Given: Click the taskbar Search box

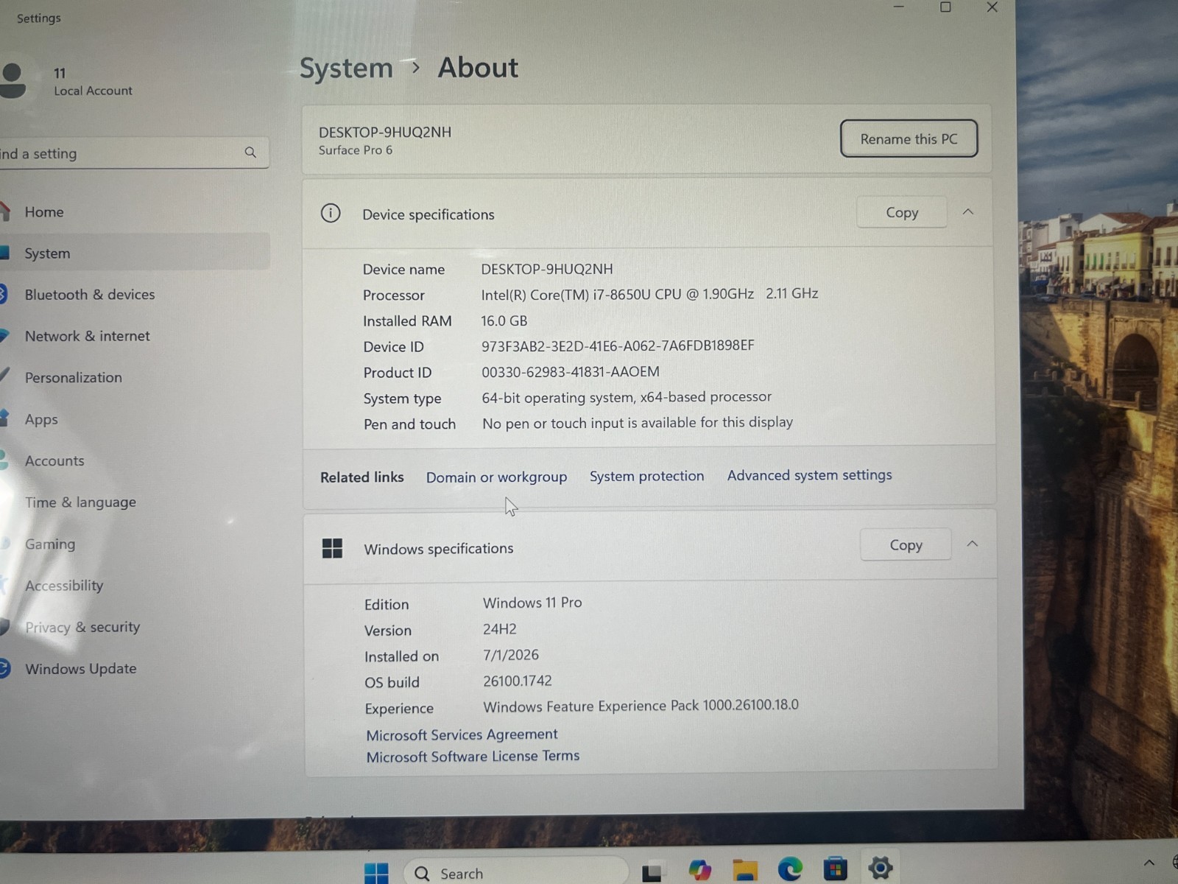Looking at the screenshot, I should (x=515, y=873).
